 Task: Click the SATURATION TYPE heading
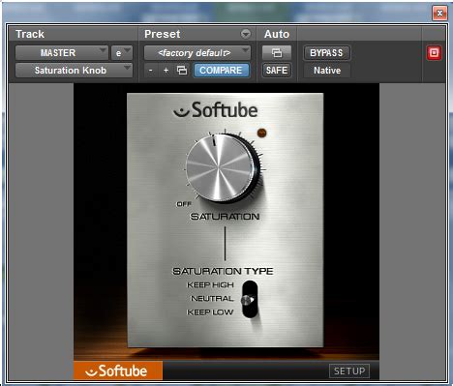(x=223, y=271)
